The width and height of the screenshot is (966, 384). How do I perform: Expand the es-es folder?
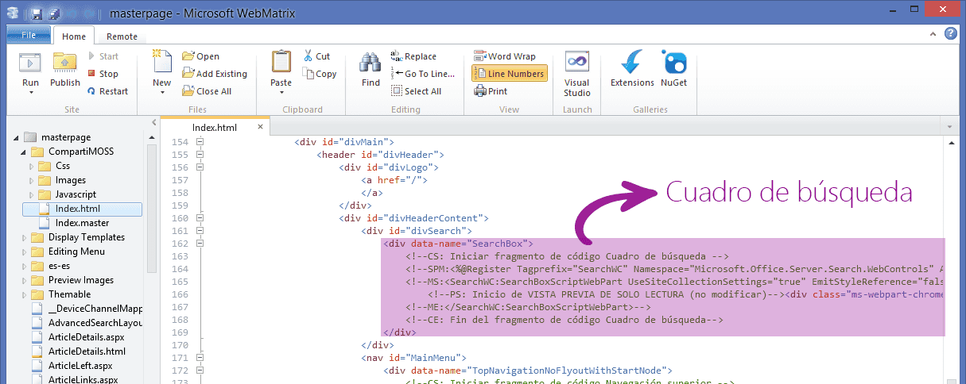pyautogui.click(x=25, y=266)
